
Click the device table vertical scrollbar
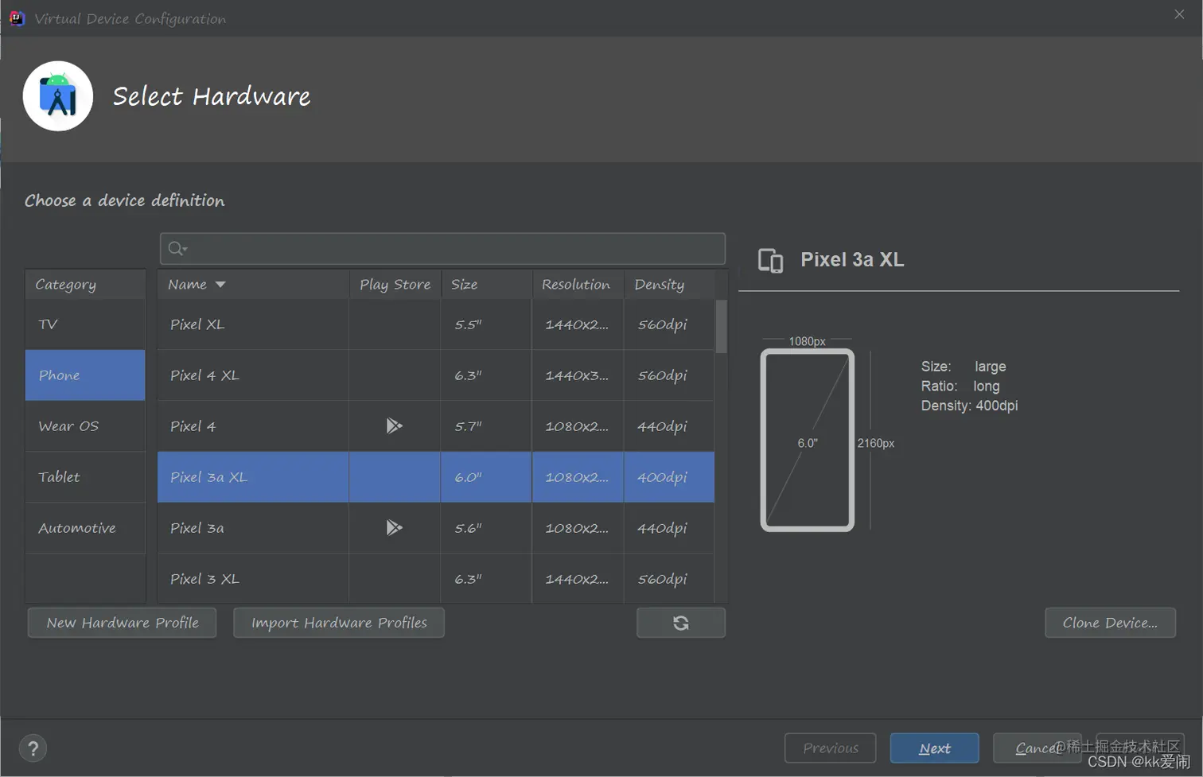(x=721, y=326)
